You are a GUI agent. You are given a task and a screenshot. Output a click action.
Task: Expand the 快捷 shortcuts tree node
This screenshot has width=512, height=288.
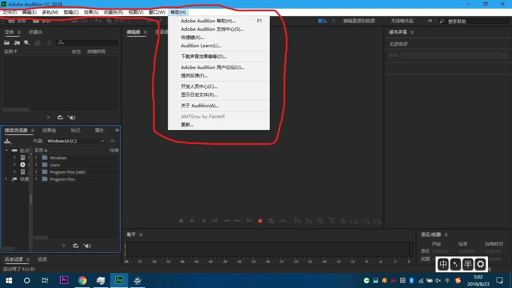coord(6,179)
